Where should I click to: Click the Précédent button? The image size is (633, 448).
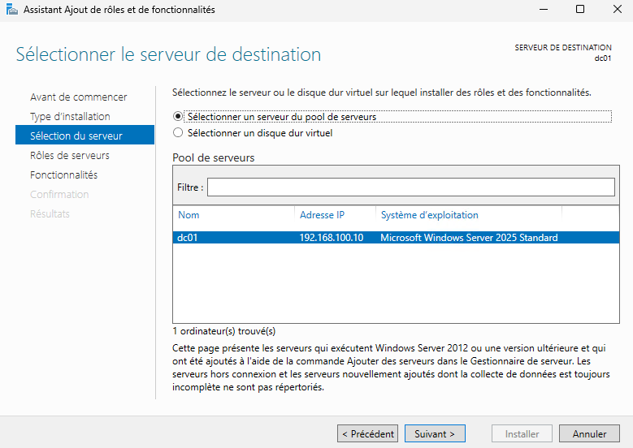coord(368,434)
